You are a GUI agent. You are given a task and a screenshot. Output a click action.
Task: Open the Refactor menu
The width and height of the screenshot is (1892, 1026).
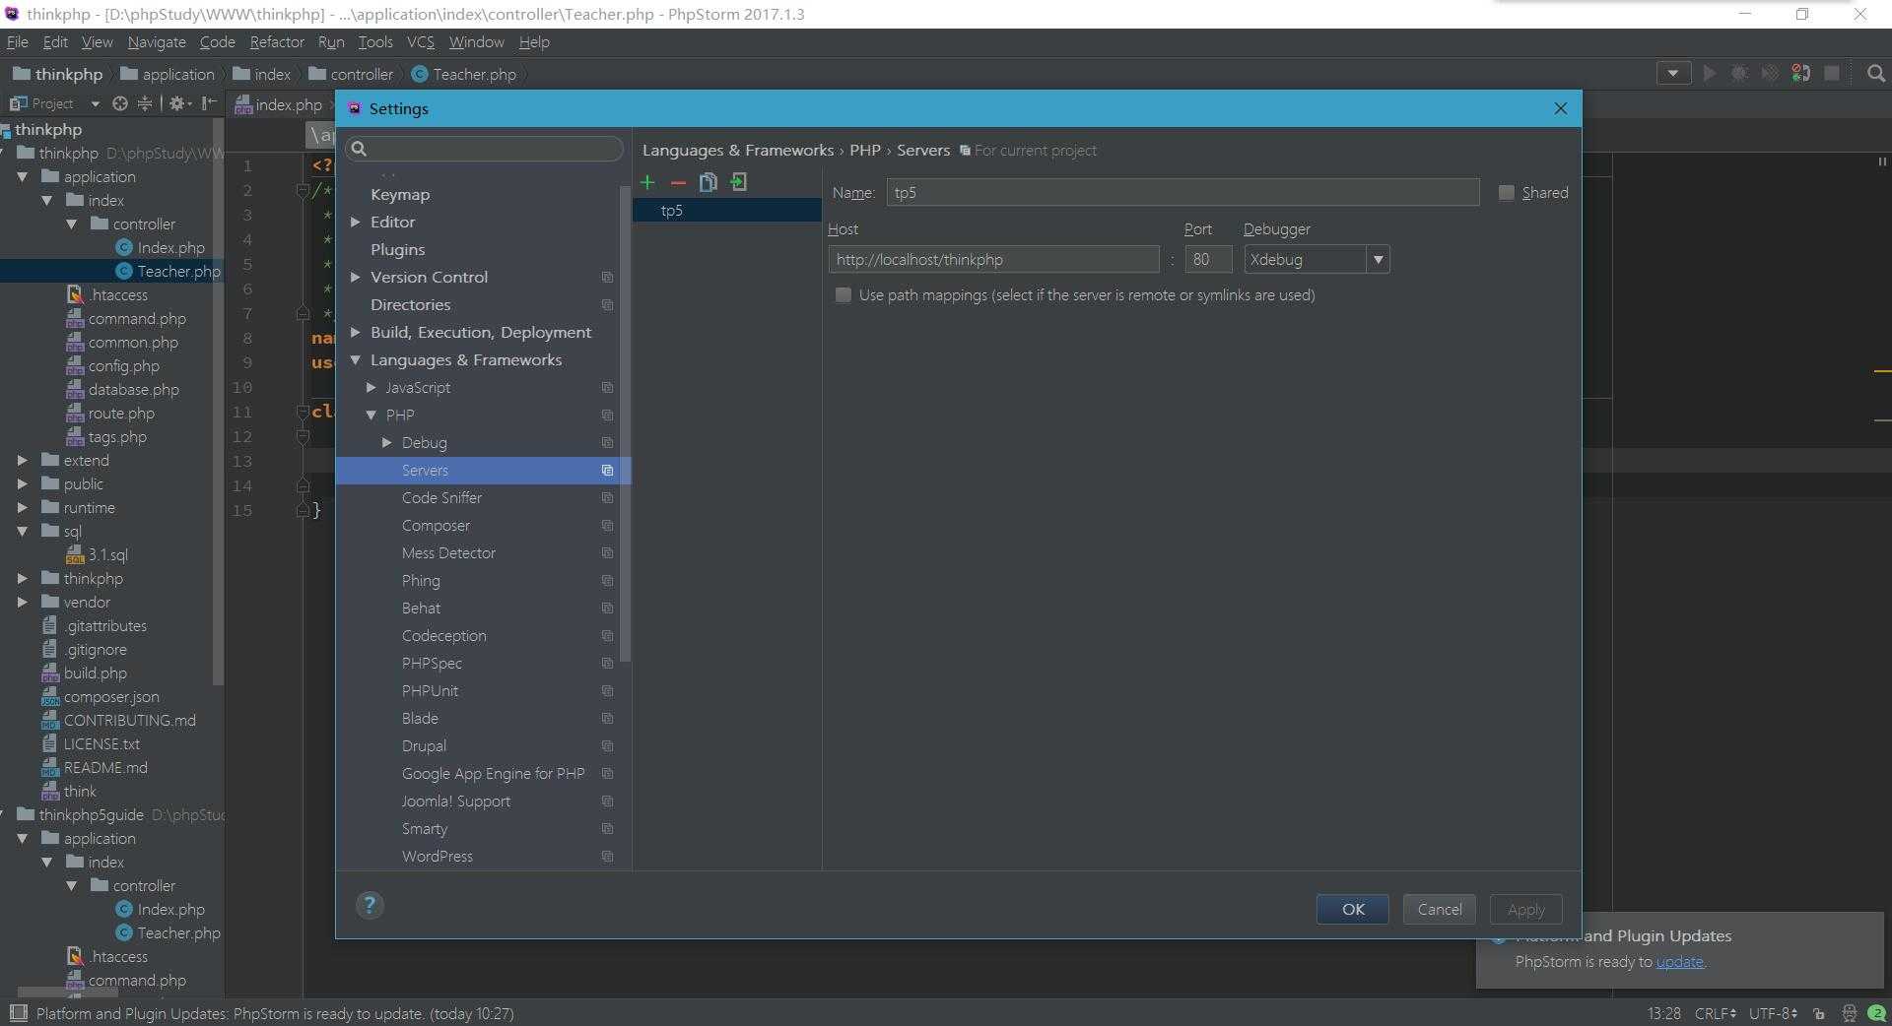(277, 42)
